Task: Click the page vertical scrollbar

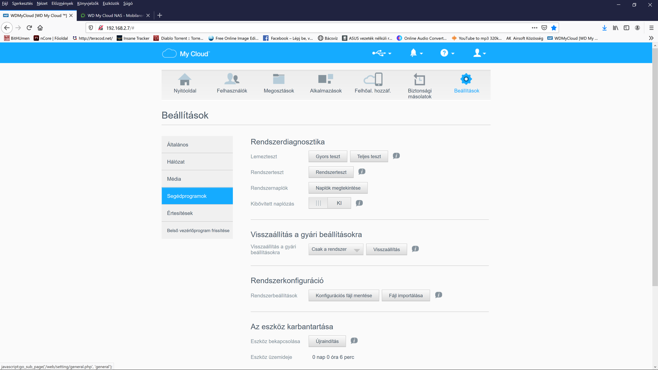Action: point(655,165)
